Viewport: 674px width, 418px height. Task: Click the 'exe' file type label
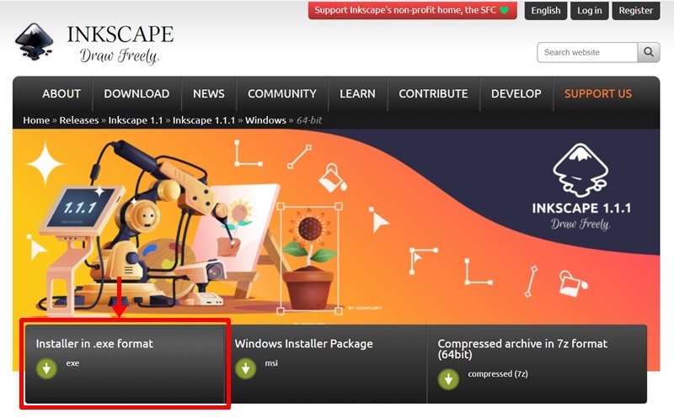(72, 363)
